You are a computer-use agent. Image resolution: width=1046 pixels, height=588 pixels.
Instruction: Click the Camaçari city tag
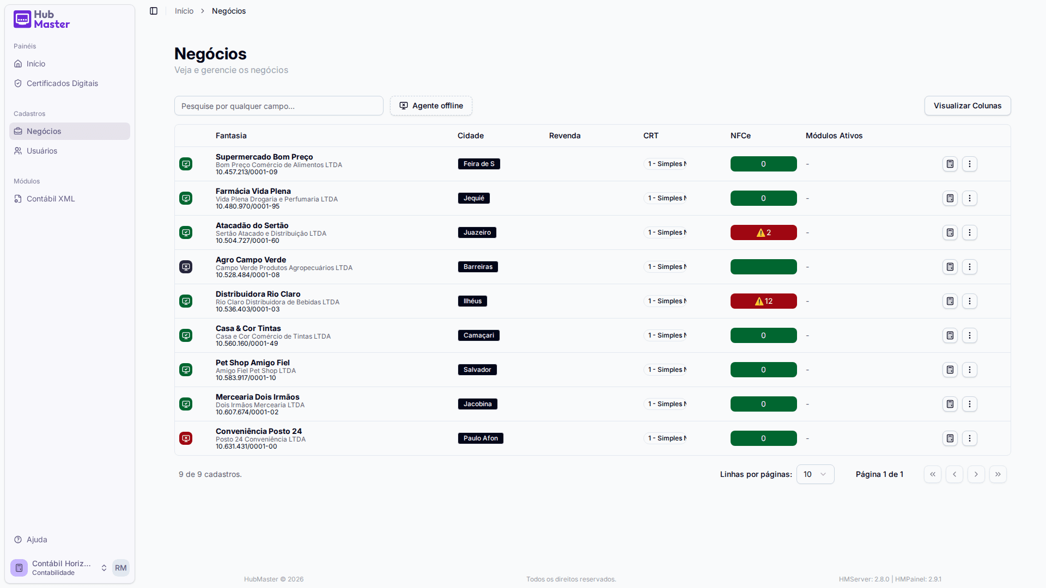pyautogui.click(x=478, y=335)
